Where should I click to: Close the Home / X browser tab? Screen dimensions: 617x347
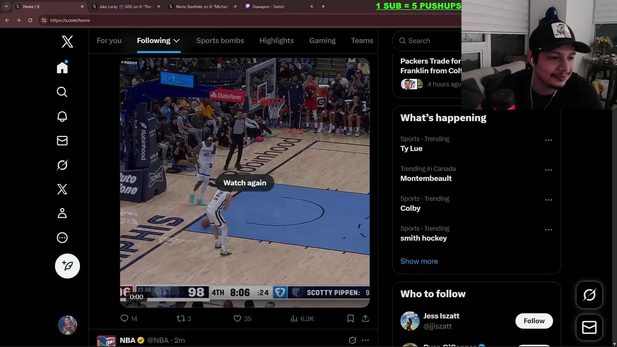click(x=82, y=7)
